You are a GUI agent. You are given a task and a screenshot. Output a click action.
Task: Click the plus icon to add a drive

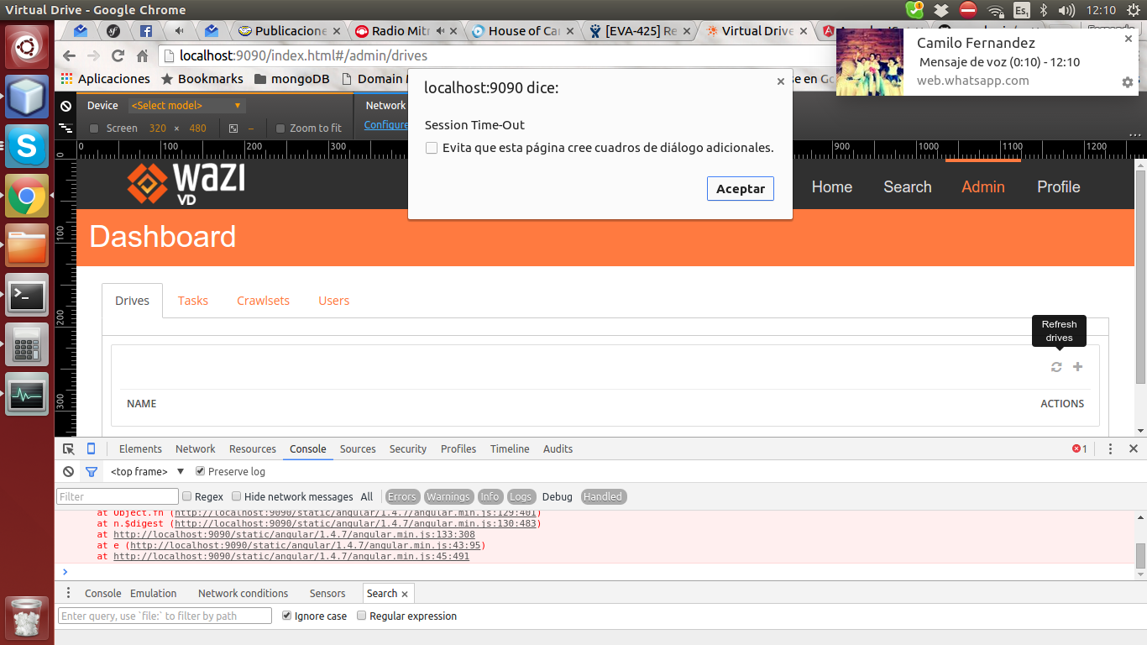1078,367
